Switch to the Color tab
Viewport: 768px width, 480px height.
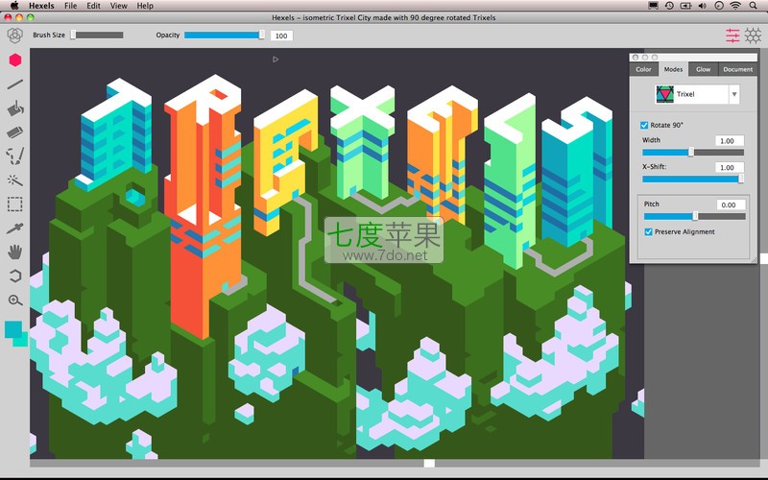tap(643, 69)
